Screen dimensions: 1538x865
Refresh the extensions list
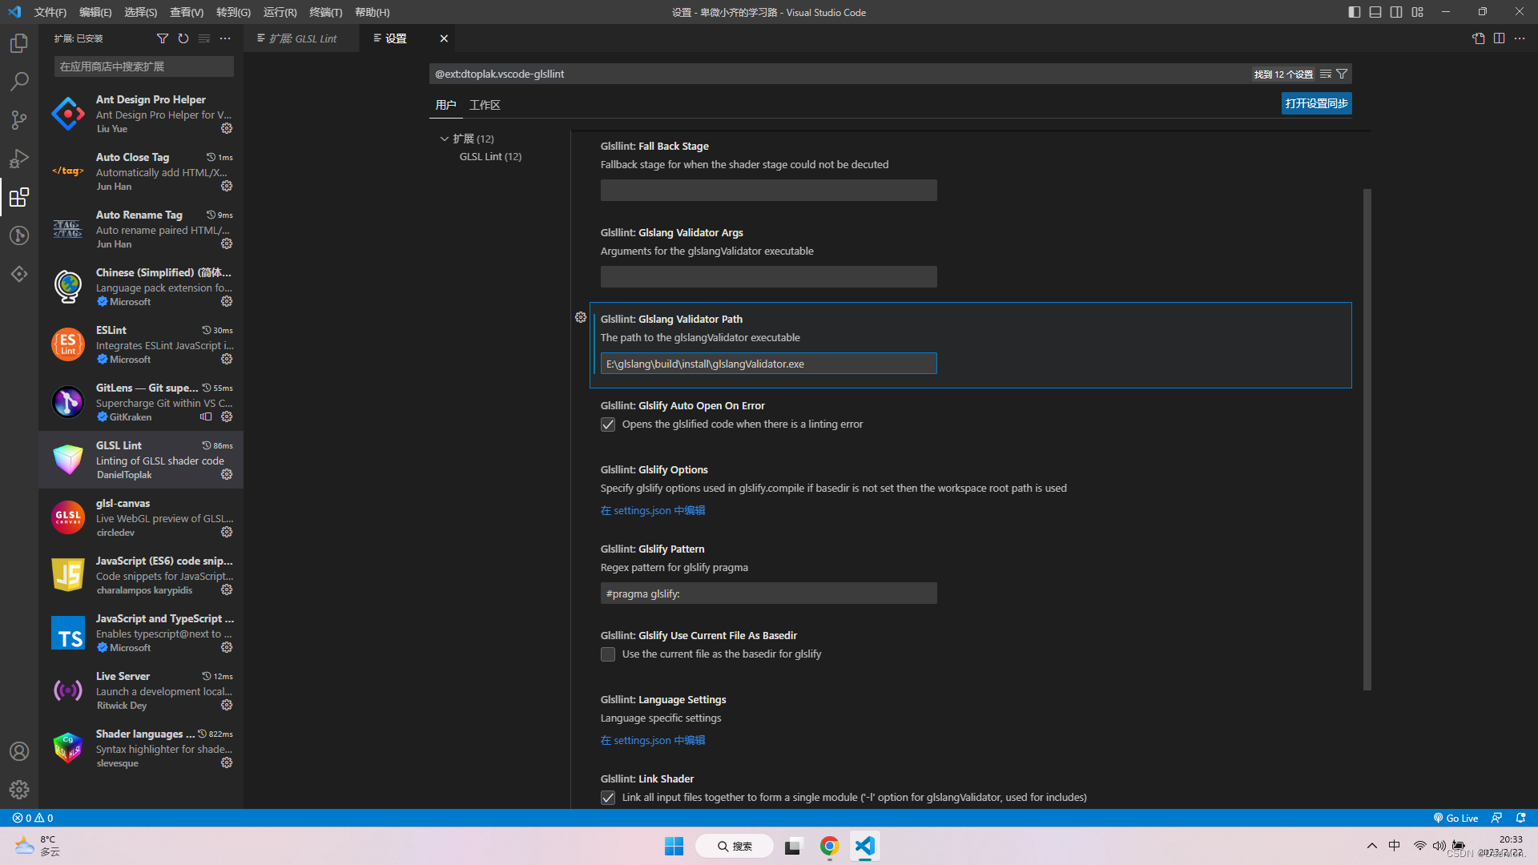(x=183, y=38)
